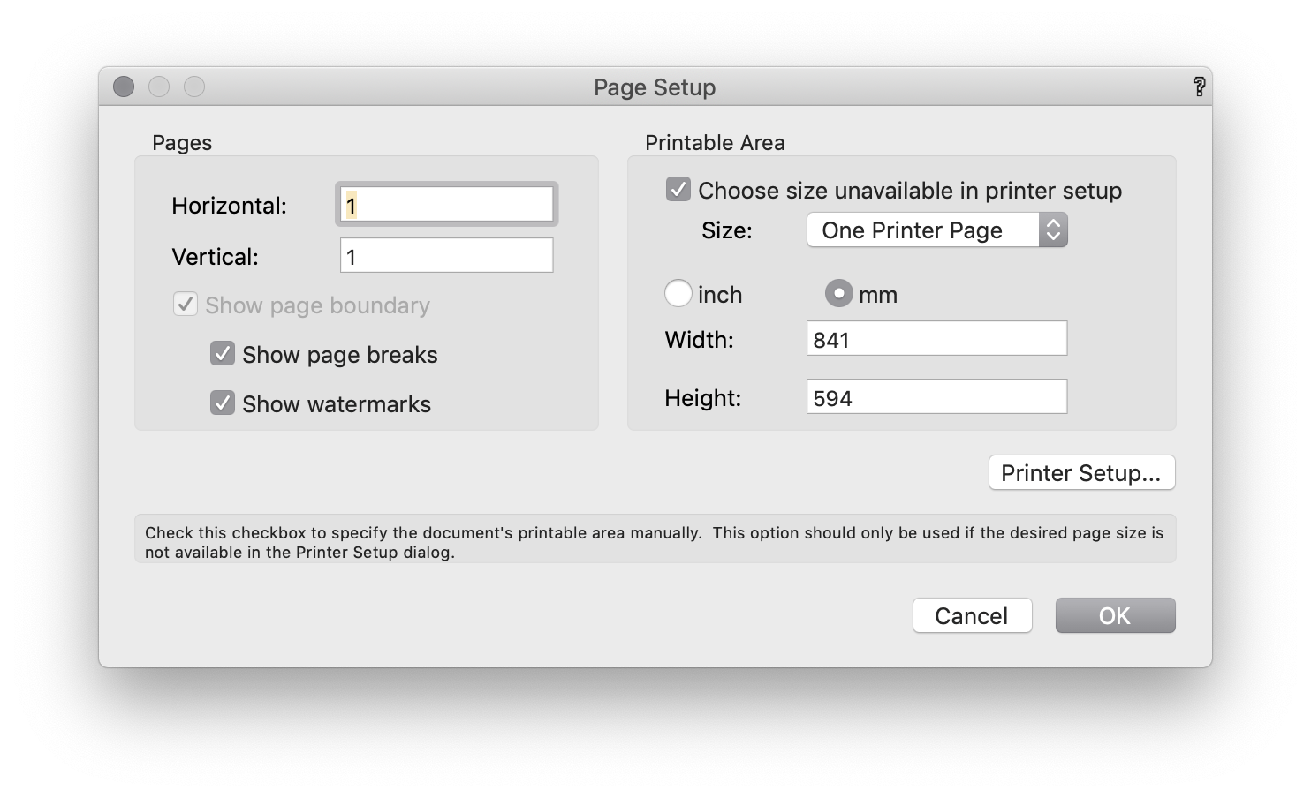Image resolution: width=1311 pixels, height=798 pixels.
Task: Click the down arrow of the Size stepper
Action: [x=1053, y=237]
